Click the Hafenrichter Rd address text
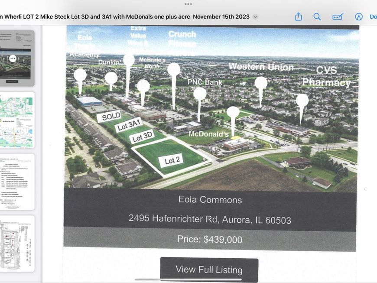The width and height of the screenshot is (377, 283). (x=209, y=219)
